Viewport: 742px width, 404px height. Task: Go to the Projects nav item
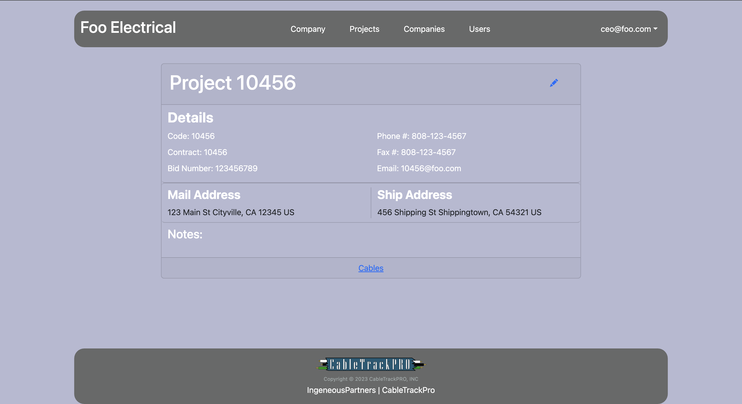364,29
